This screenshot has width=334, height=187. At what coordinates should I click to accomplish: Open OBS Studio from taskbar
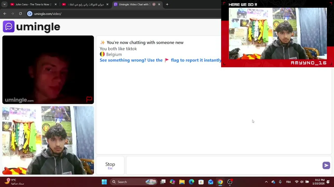[230, 182]
